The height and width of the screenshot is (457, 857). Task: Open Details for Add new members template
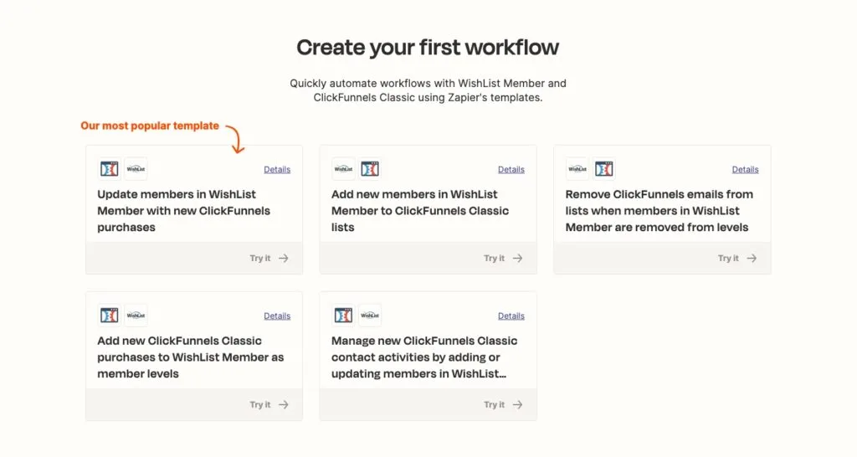pos(511,170)
